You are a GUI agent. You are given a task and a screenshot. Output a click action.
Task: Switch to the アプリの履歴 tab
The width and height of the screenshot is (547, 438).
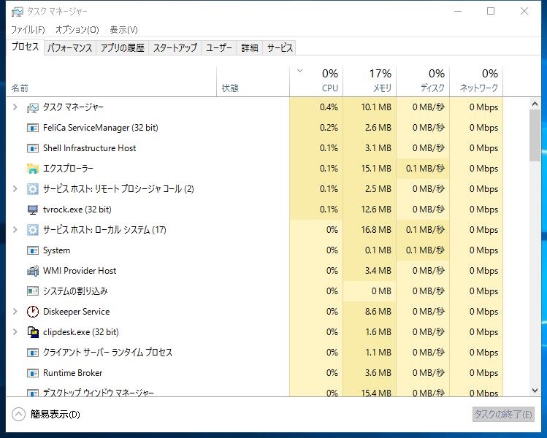click(123, 47)
